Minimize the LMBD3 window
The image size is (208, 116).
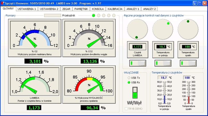pos(195,3)
